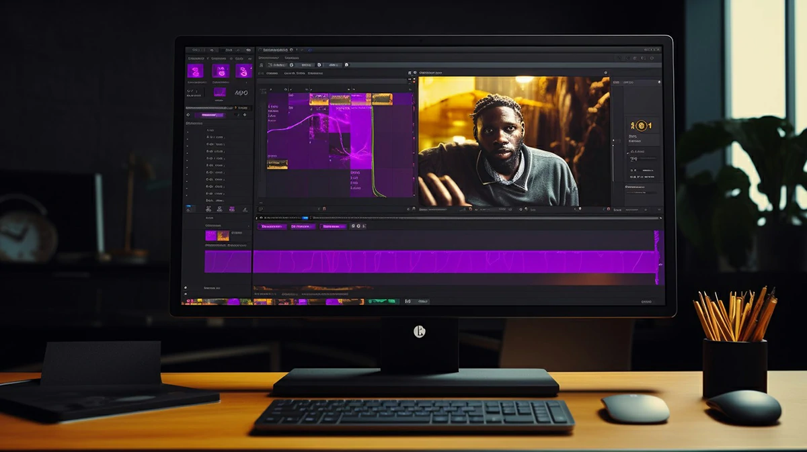The height and width of the screenshot is (452, 807).
Task: Toggle the round button right of purple bar in left panel
Action: point(244,115)
